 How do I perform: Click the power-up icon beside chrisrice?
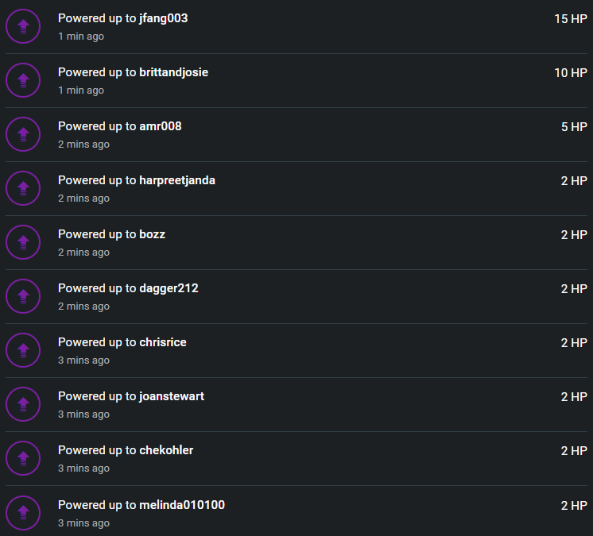(x=23, y=350)
